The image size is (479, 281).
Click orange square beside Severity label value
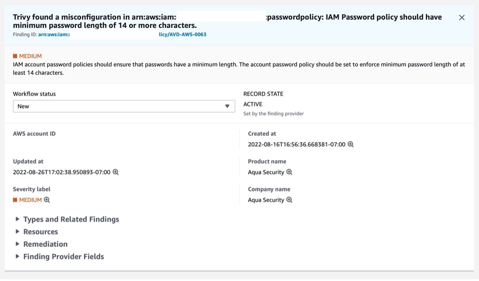click(15, 200)
